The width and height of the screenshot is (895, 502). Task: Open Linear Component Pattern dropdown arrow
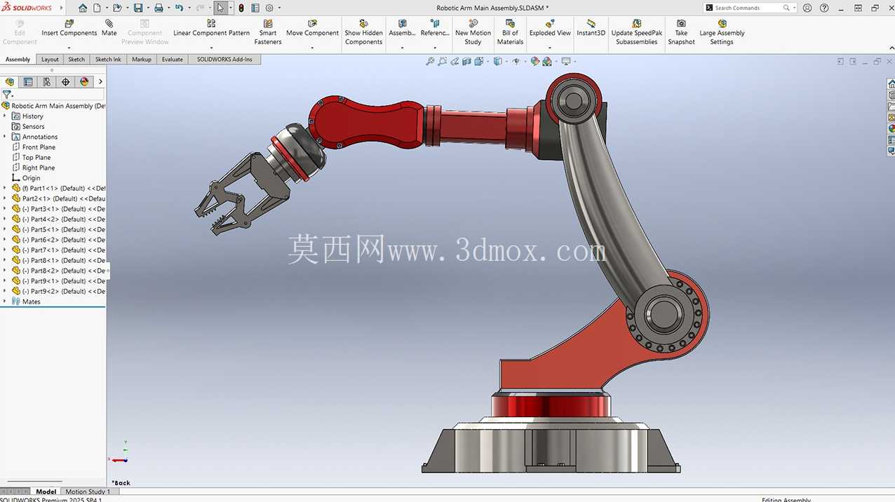point(211,48)
